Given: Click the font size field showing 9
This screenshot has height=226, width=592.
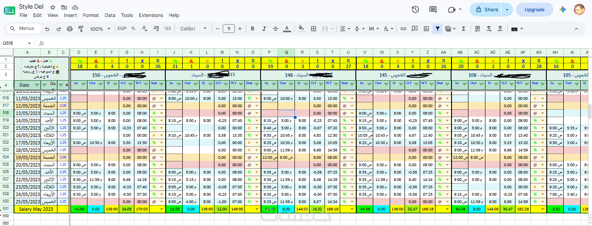Looking at the screenshot, I should [x=229, y=29].
